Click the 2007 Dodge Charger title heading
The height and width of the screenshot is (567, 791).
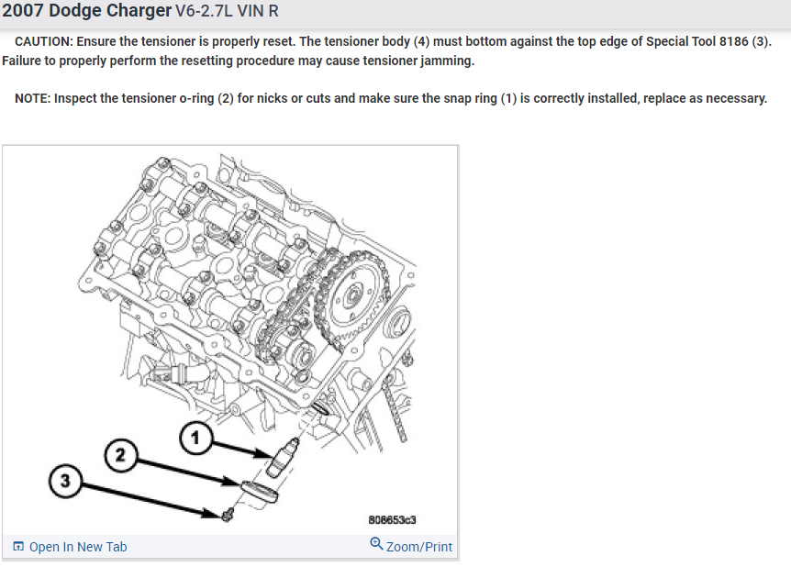point(87,11)
